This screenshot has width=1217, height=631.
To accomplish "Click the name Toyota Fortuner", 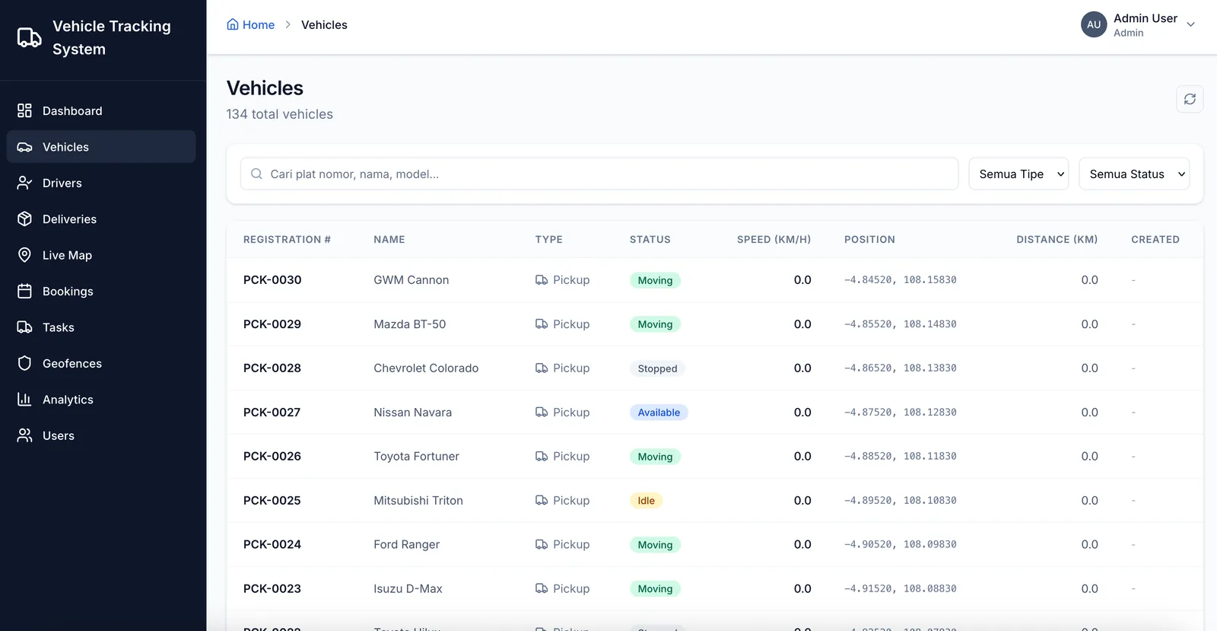I will pyautogui.click(x=417, y=457).
